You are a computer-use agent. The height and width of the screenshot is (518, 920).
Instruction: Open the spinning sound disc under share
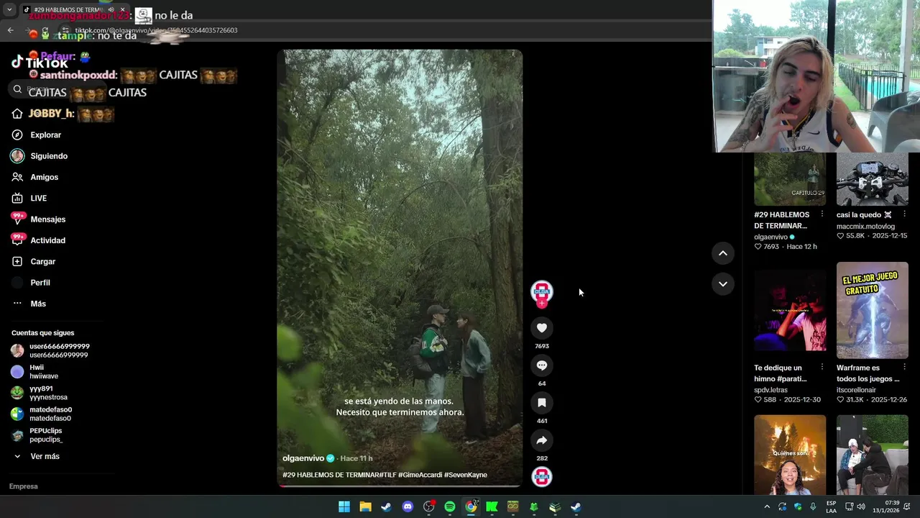point(542,476)
